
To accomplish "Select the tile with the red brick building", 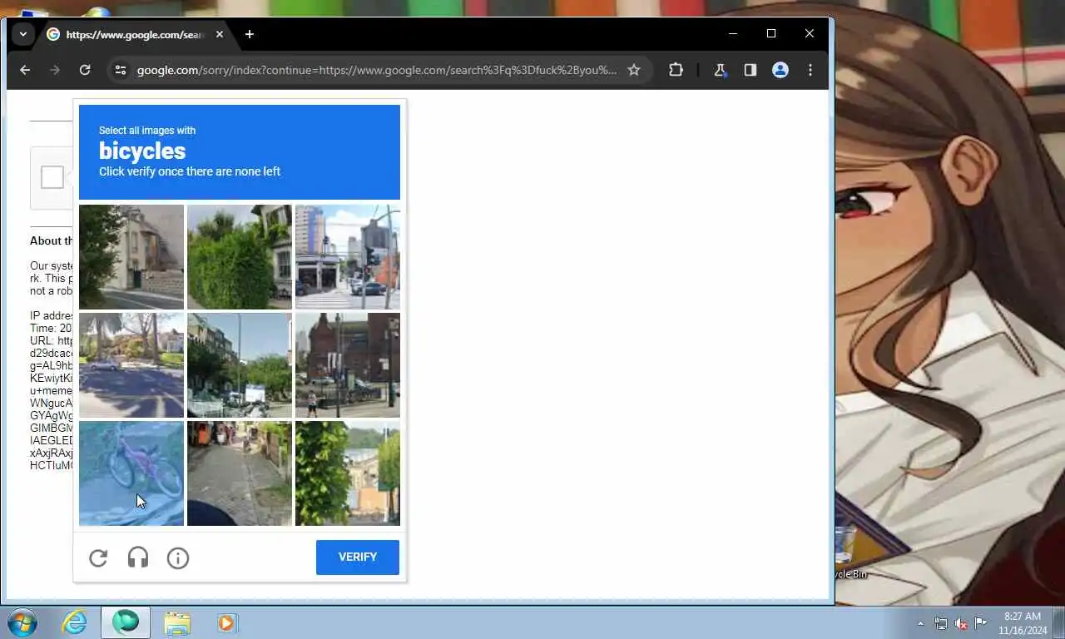I will (x=348, y=365).
